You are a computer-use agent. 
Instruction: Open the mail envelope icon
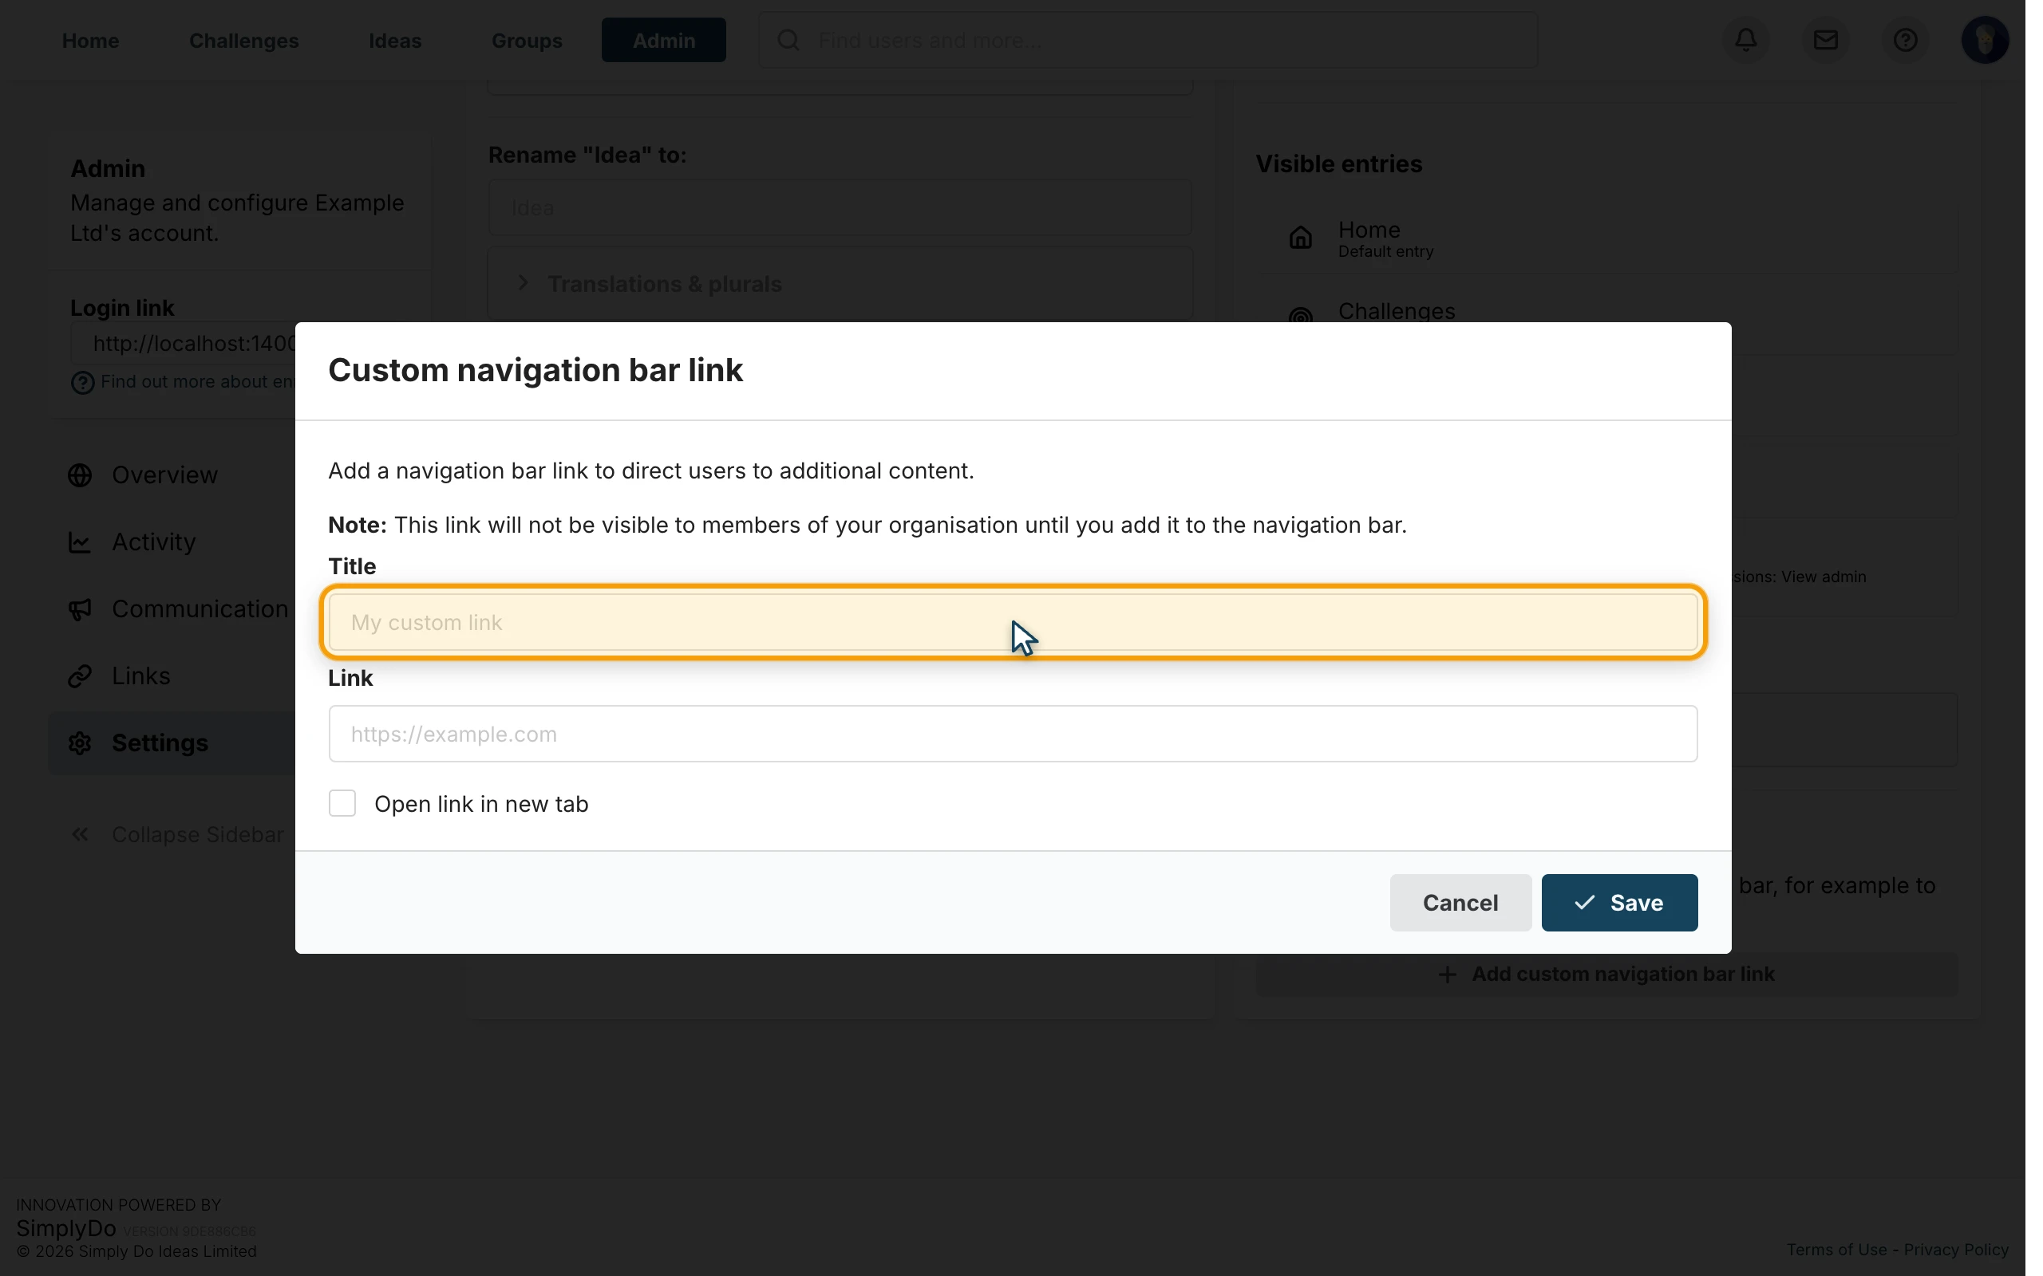click(x=1825, y=40)
